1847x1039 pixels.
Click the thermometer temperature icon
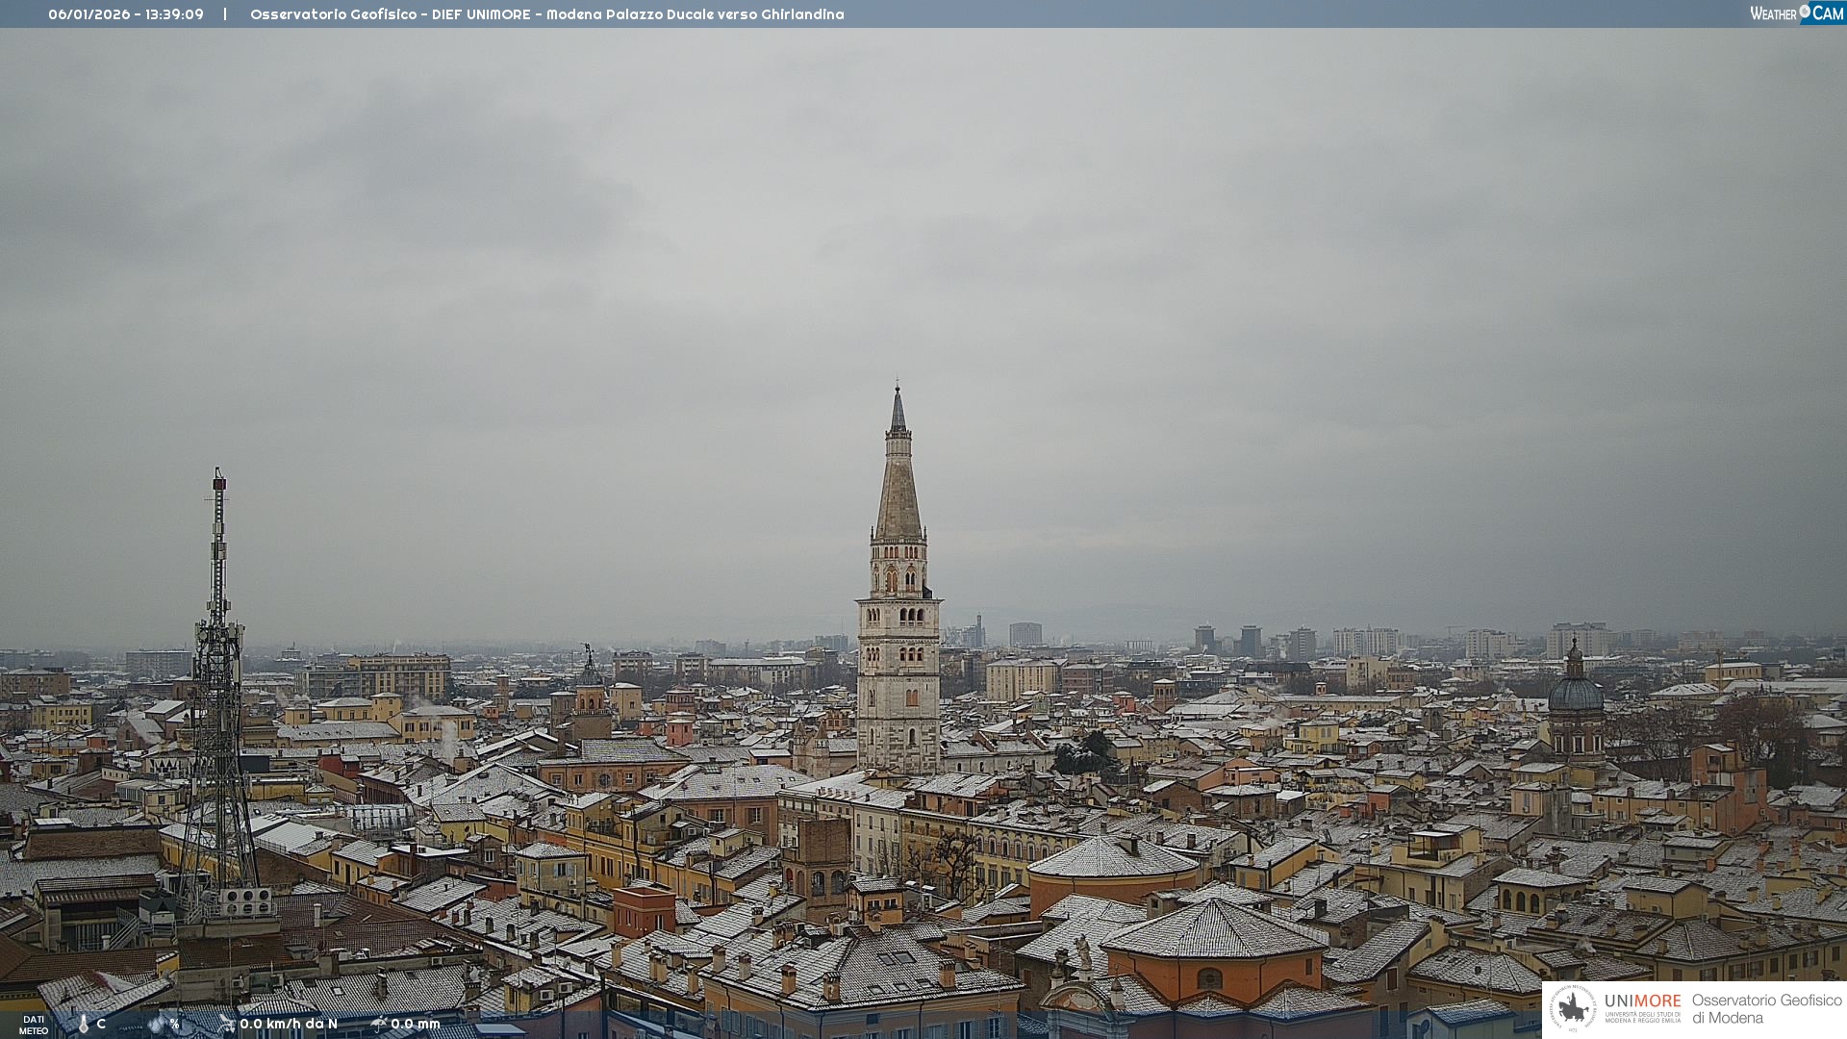tap(83, 1024)
